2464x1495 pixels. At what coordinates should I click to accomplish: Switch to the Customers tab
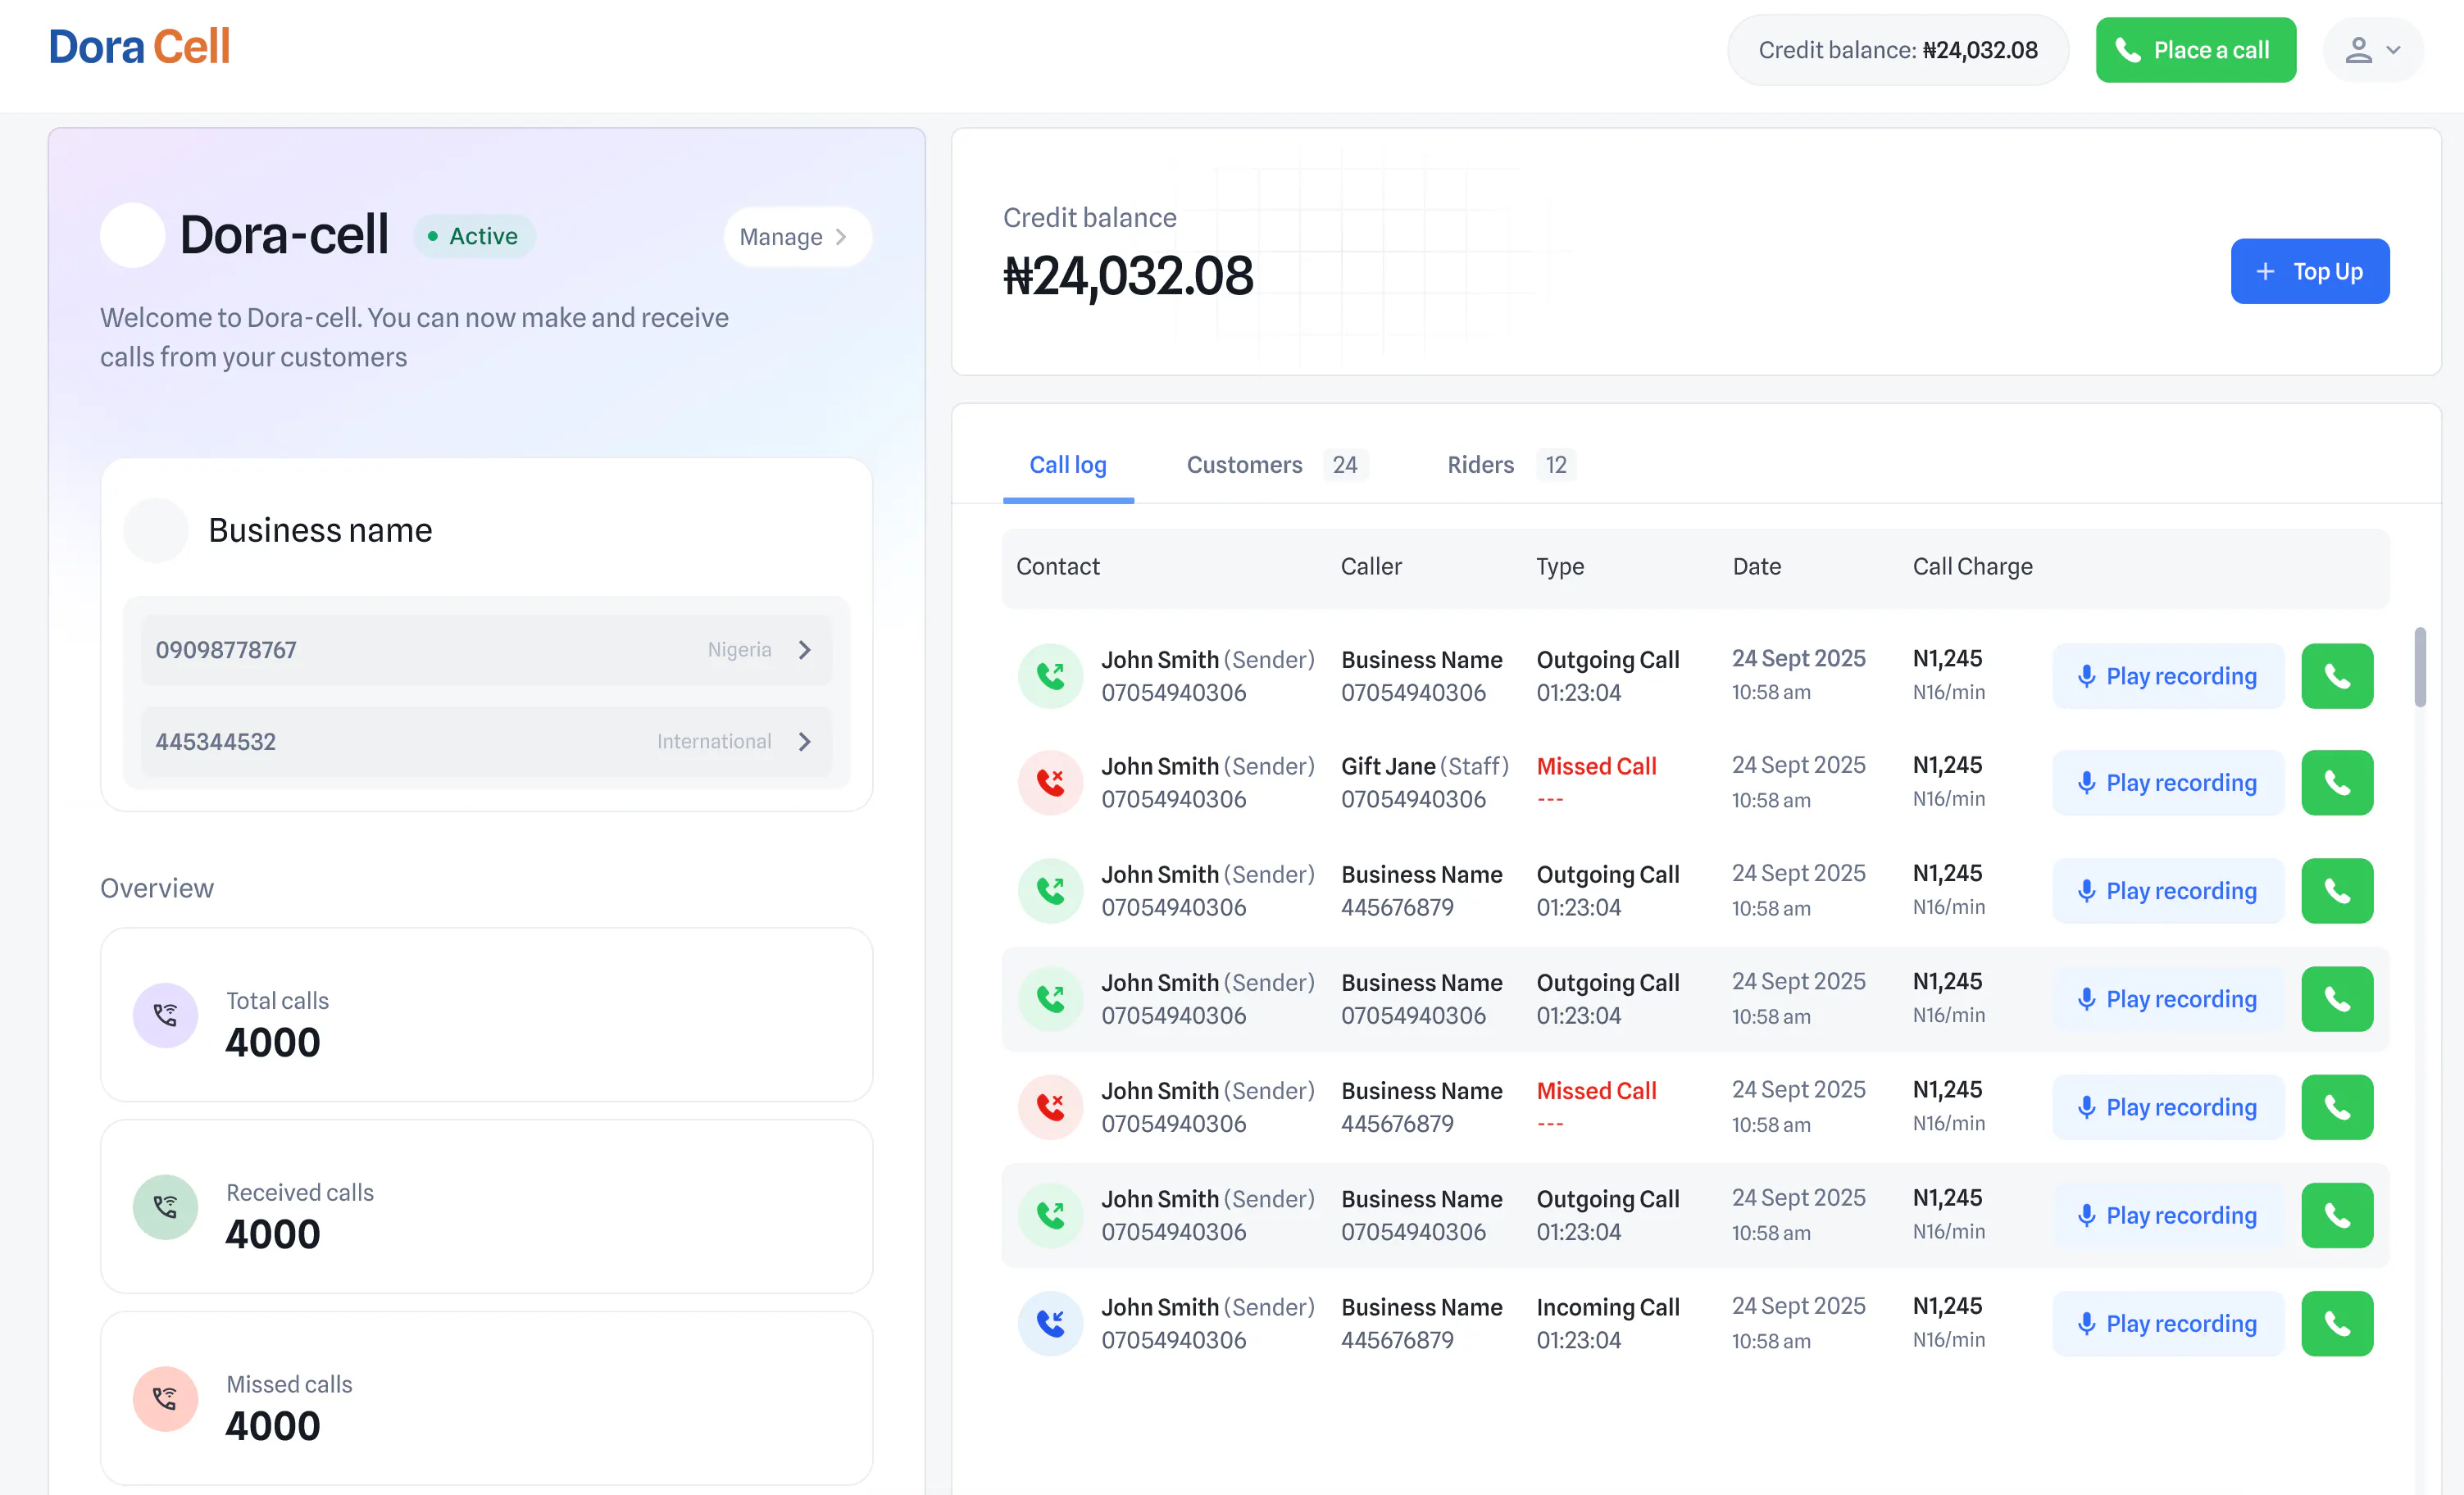pos(1276,465)
